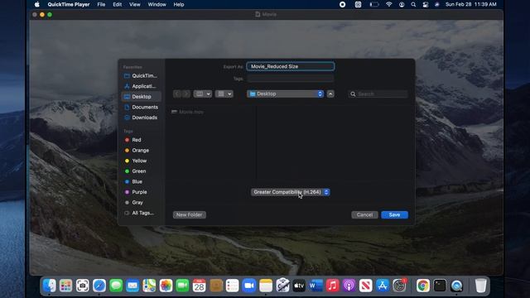
Task: Open Notes from the Dock
Action: (266, 286)
